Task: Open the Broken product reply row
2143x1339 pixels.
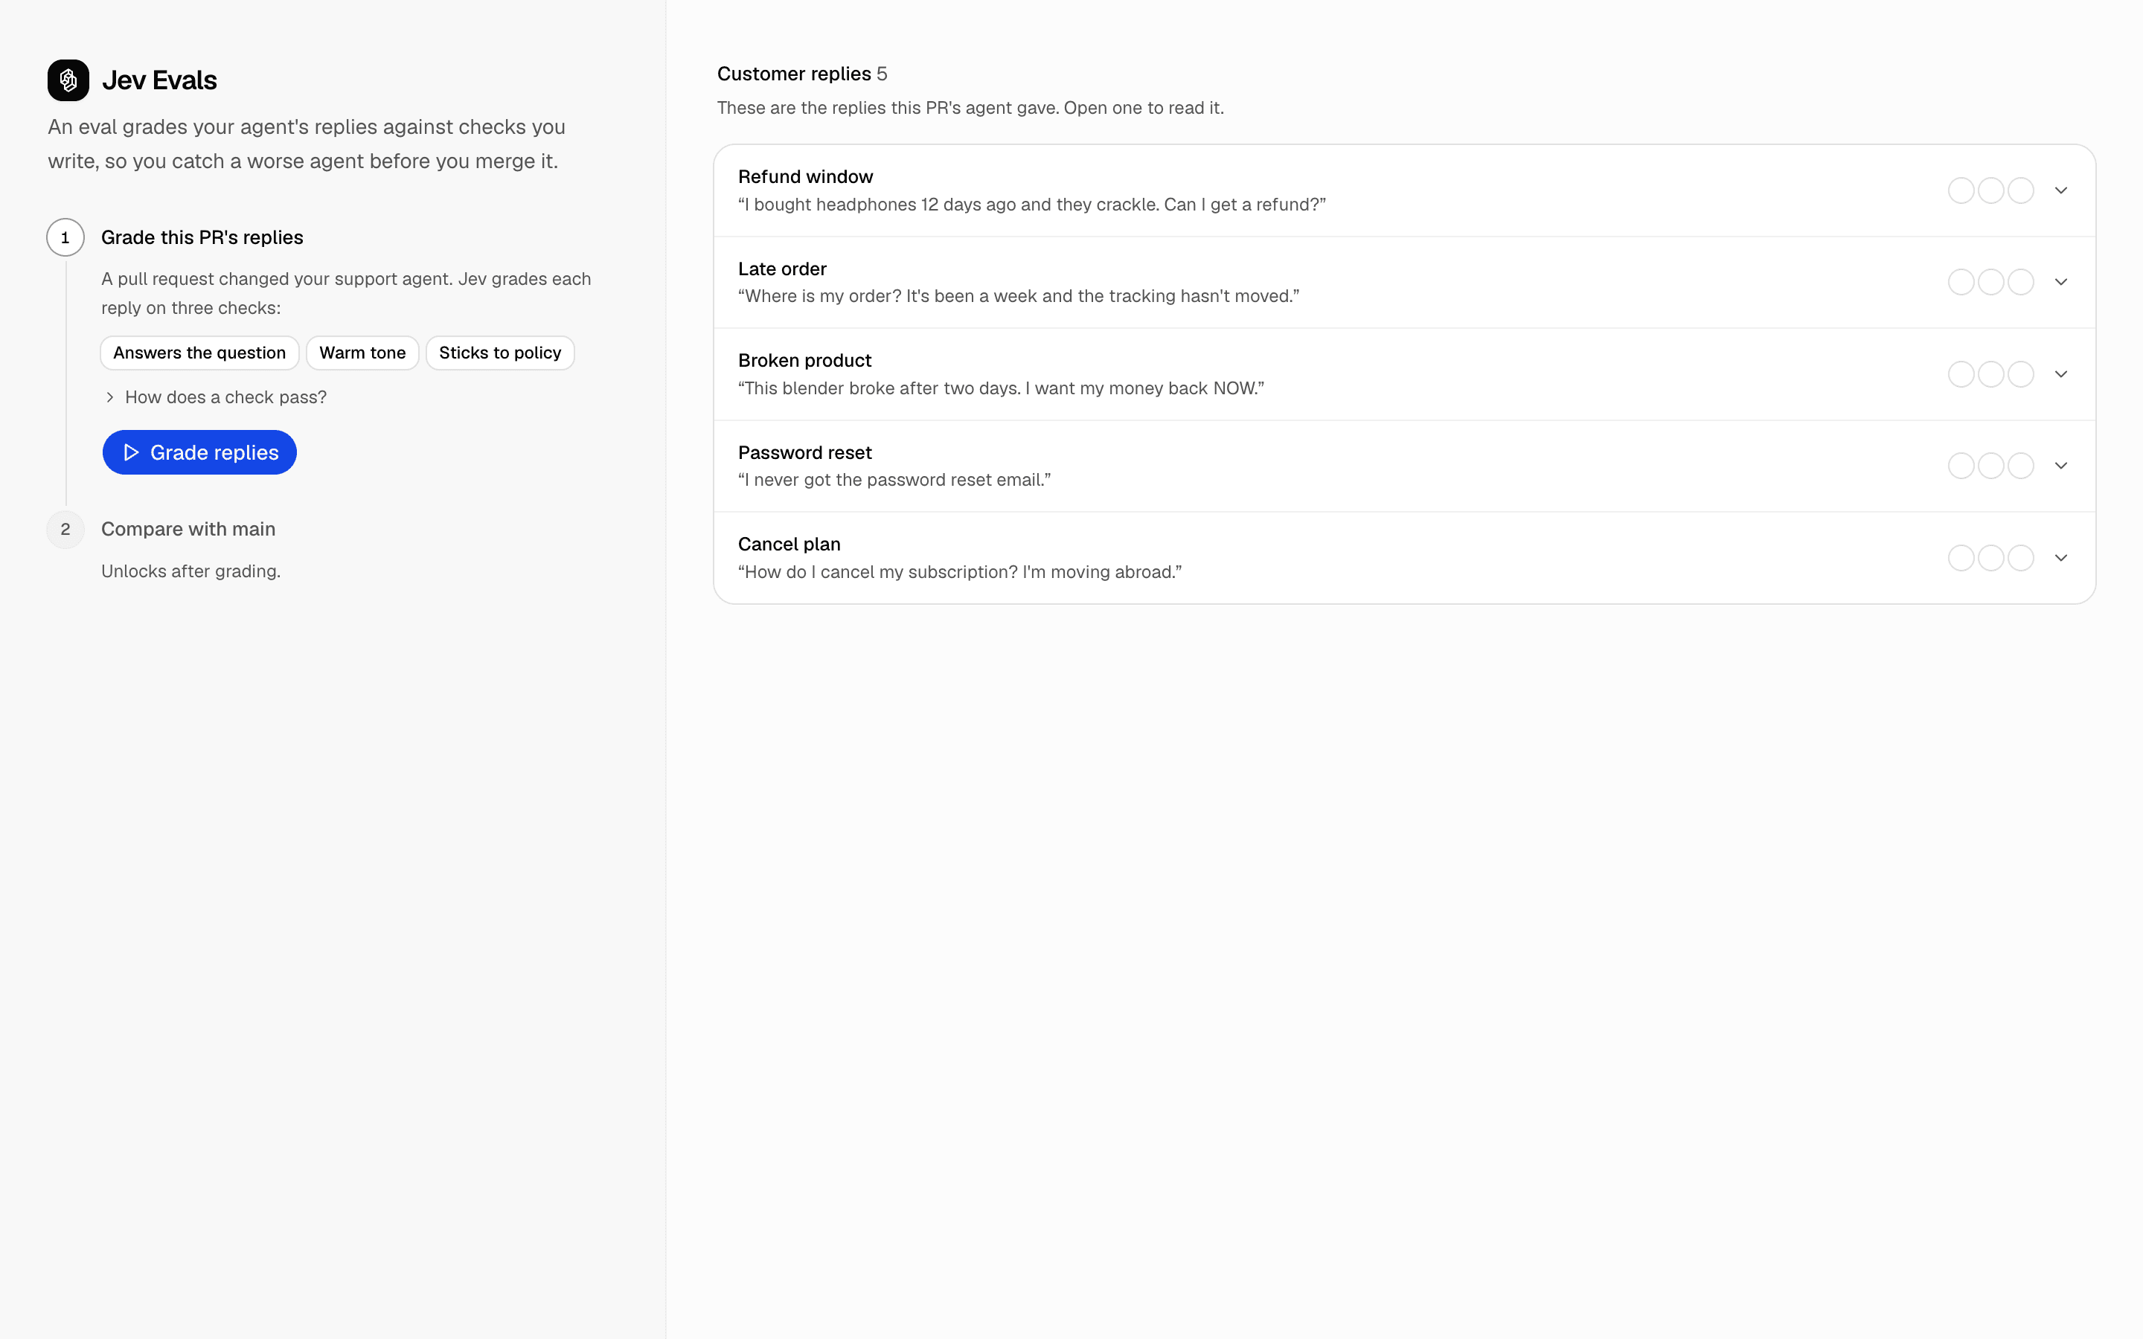Action: click(x=1404, y=375)
